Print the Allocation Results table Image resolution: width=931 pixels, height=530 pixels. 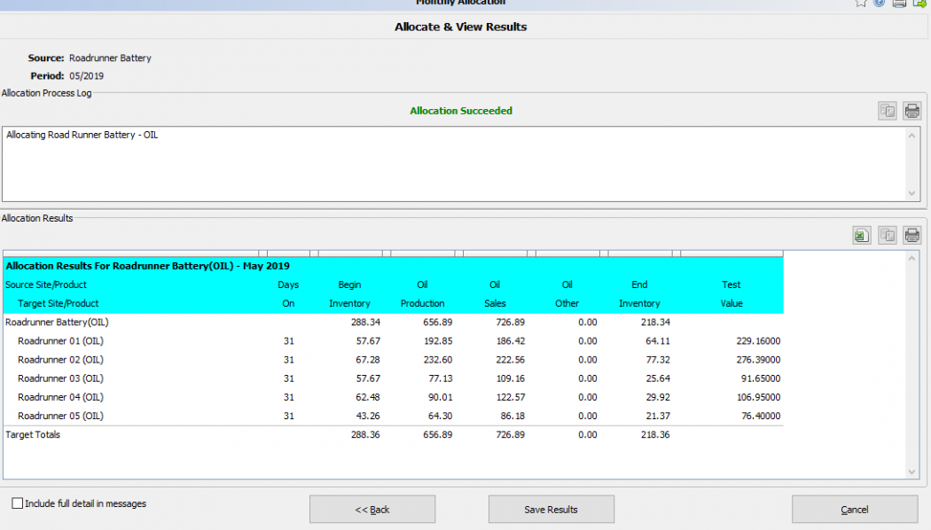click(912, 235)
